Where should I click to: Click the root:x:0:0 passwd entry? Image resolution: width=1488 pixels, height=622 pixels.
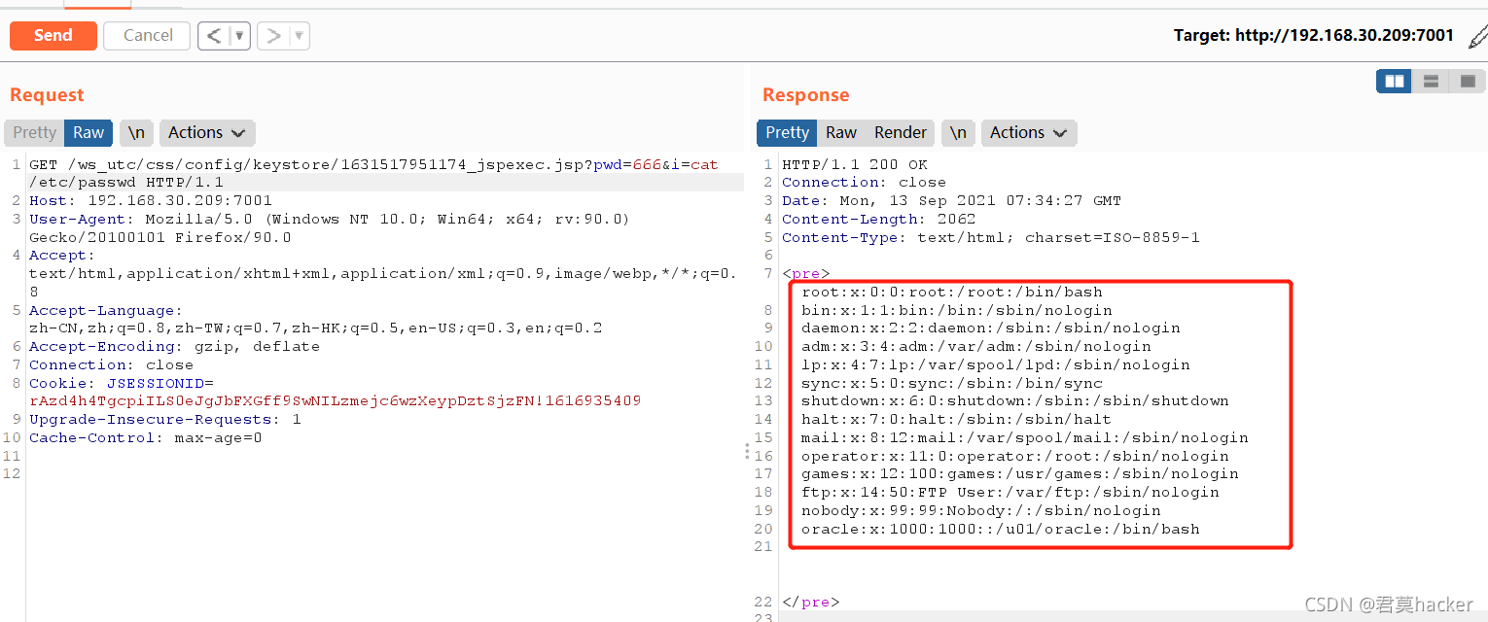[x=952, y=292]
